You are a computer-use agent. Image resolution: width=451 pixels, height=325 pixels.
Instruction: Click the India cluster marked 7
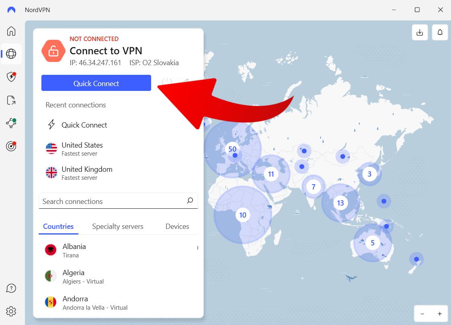click(314, 187)
